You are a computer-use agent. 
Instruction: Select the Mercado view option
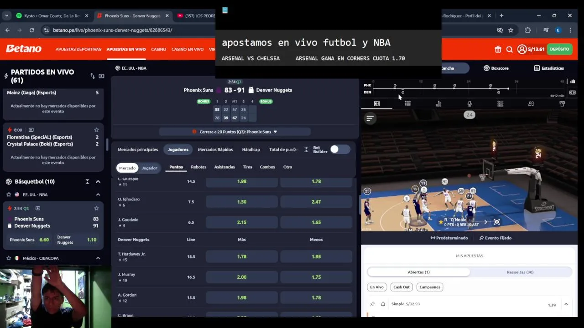pyautogui.click(x=127, y=168)
